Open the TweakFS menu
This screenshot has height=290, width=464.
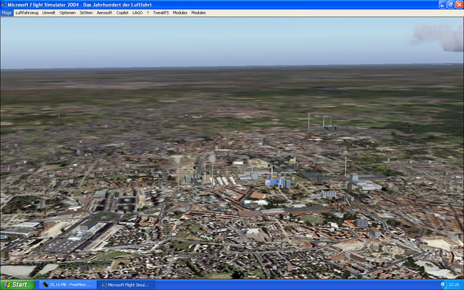(x=160, y=13)
